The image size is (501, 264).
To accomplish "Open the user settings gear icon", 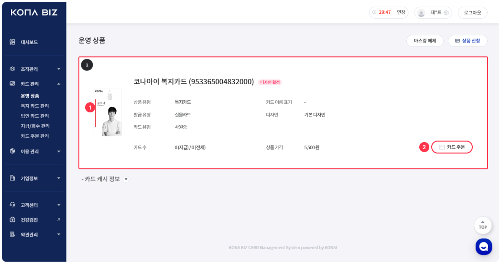I will [447, 13].
